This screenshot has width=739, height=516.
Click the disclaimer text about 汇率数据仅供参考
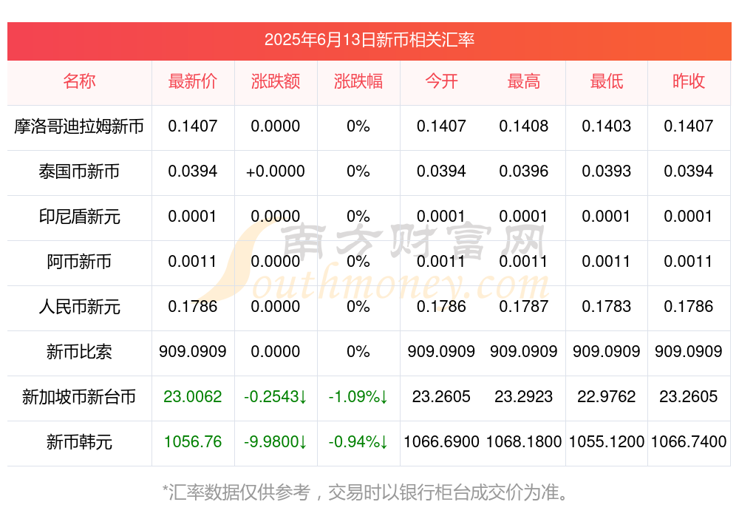point(365,492)
